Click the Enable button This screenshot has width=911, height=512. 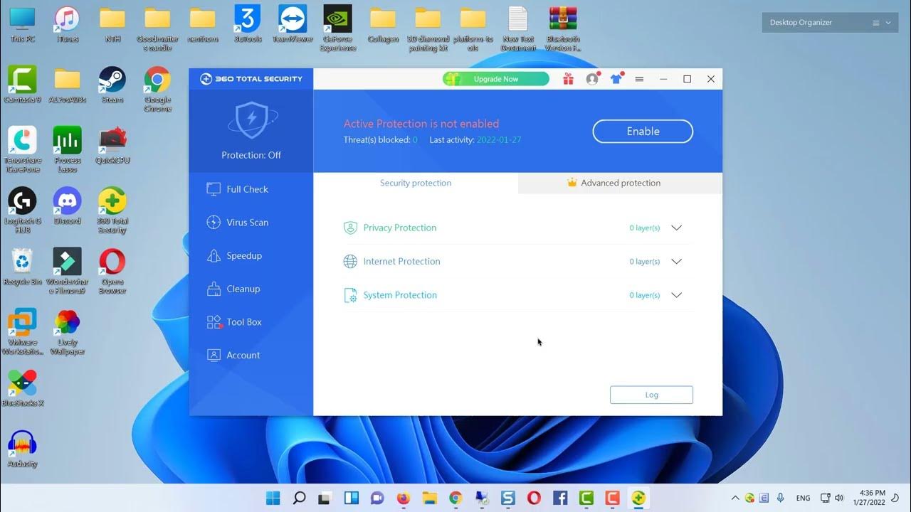pos(643,131)
